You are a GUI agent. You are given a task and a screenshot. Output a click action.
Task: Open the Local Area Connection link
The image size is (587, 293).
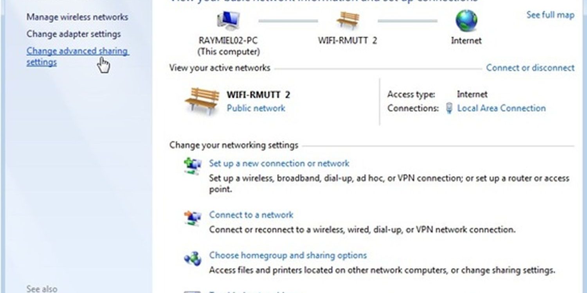pos(501,108)
